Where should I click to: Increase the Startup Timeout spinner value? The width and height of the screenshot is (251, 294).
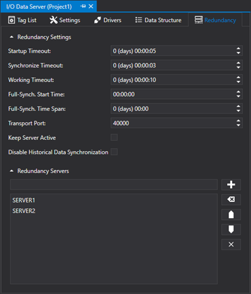tap(238, 49)
